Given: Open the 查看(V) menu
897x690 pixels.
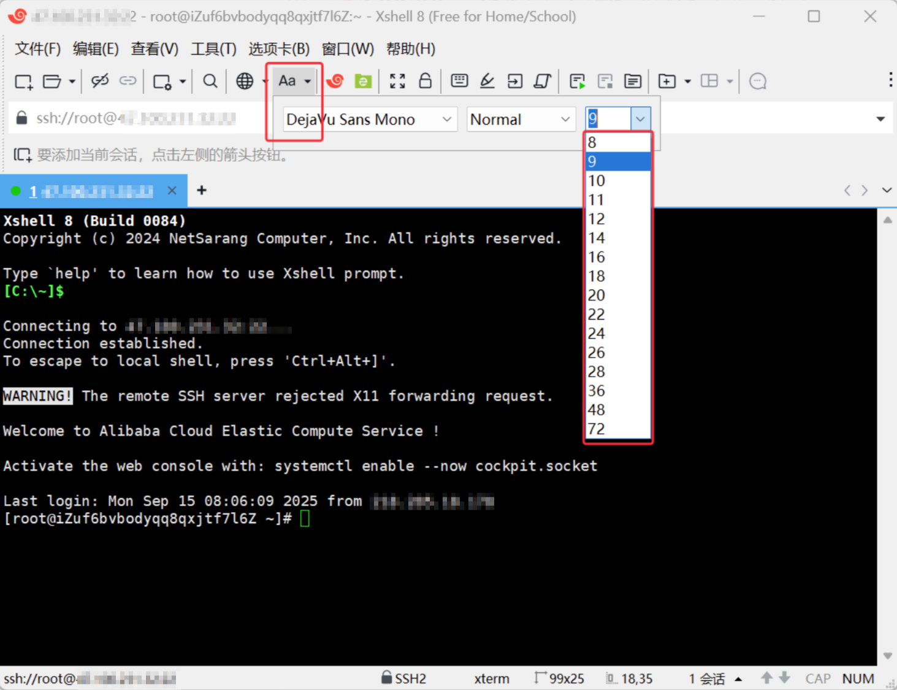Looking at the screenshot, I should click(x=155, y=49).
